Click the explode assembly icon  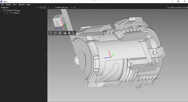(69, 33)
